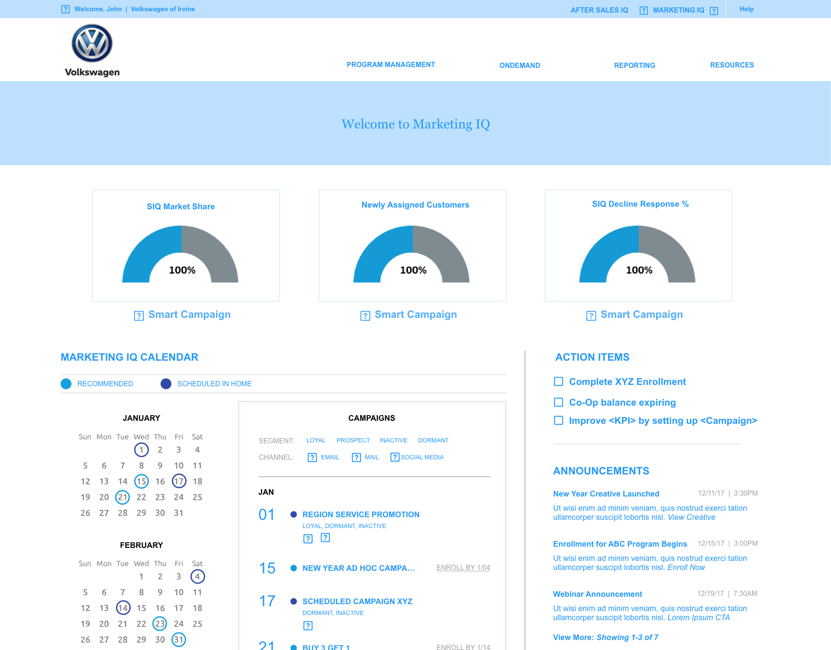Filter campaigns by PROSPECT segment
Image resolution: width=831 pixels, height=650 pixels.
coord(353,440)
